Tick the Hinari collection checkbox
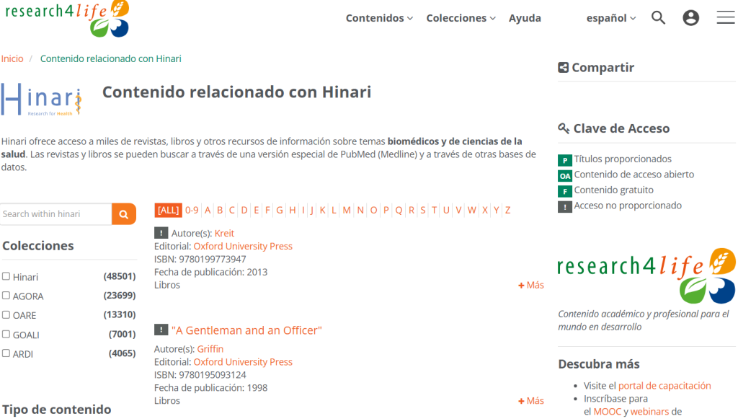 pos(6,276)
